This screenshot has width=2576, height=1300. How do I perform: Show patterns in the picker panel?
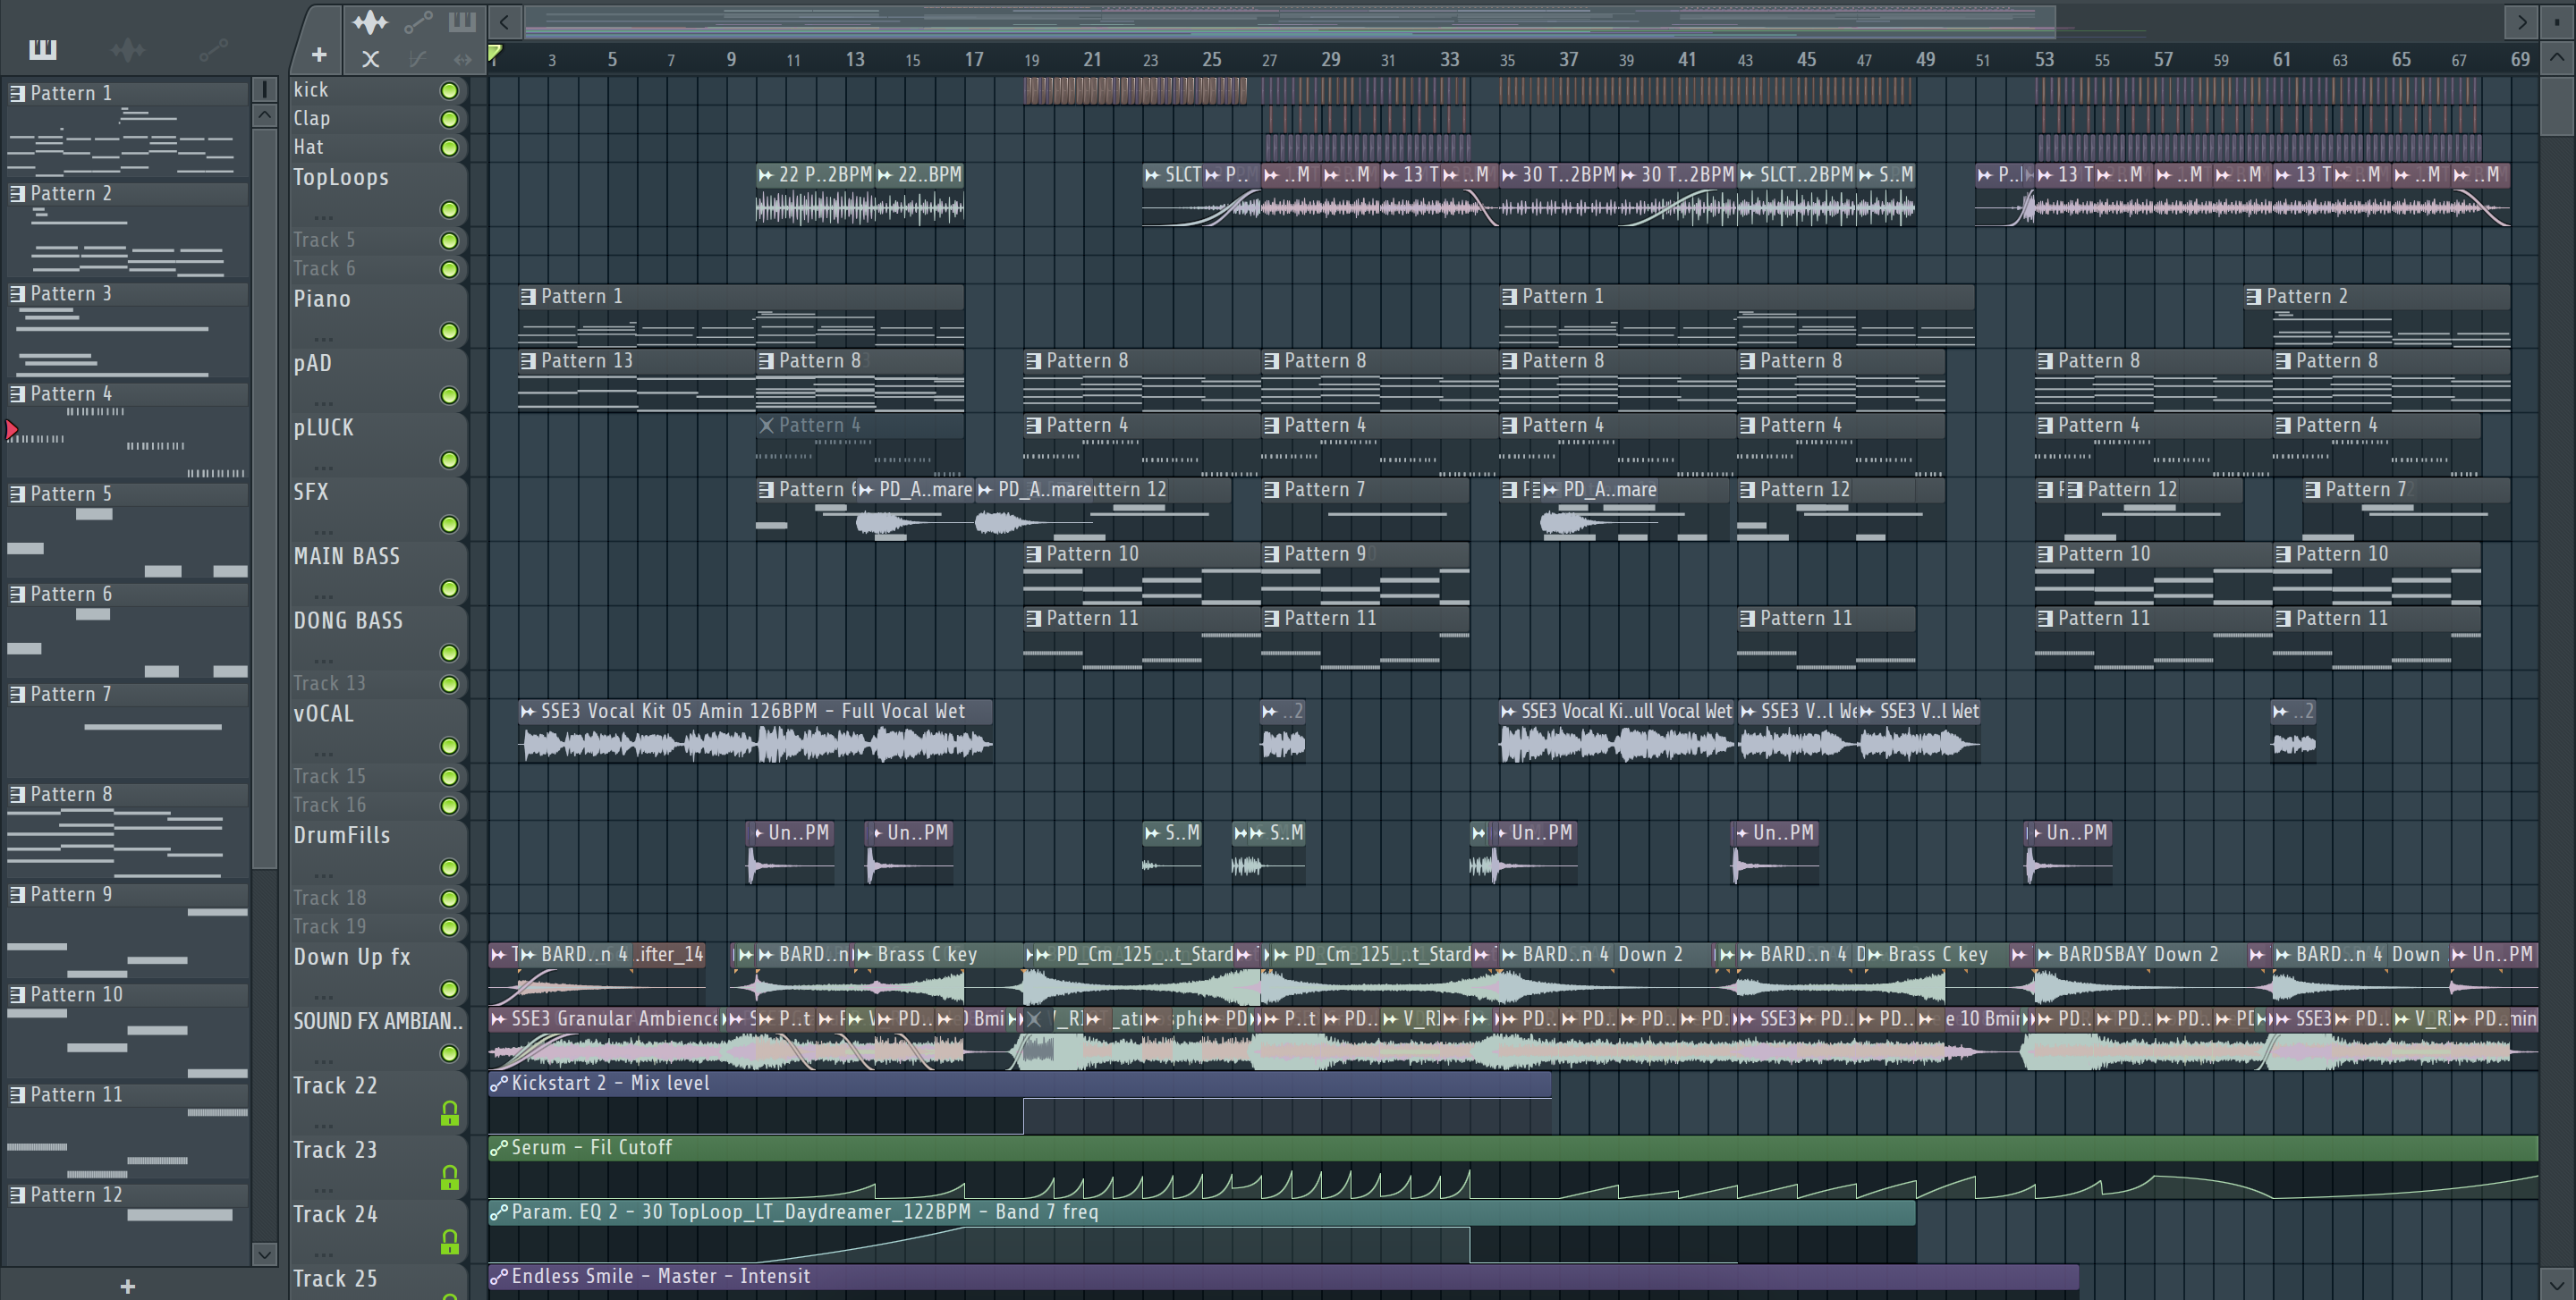(43, 49)
